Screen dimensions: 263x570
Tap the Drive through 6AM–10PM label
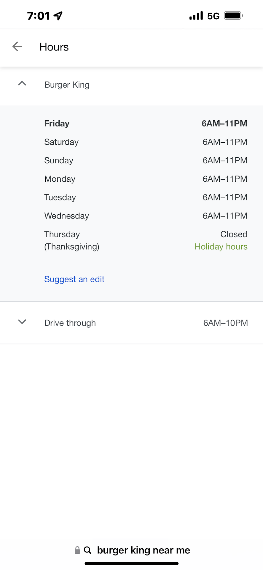(x=225, y=323)
